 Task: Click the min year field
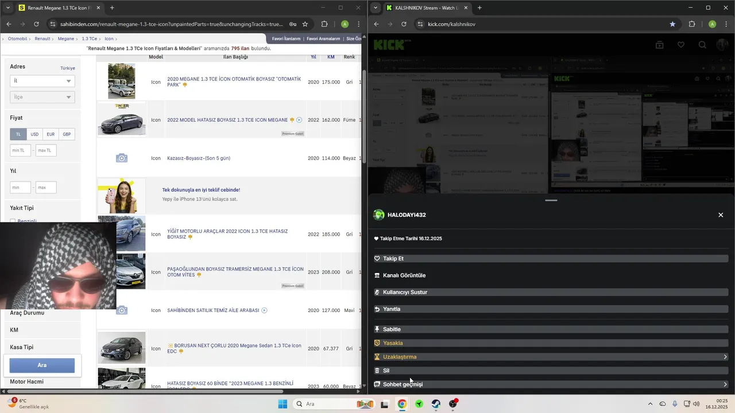coord(21,188)
